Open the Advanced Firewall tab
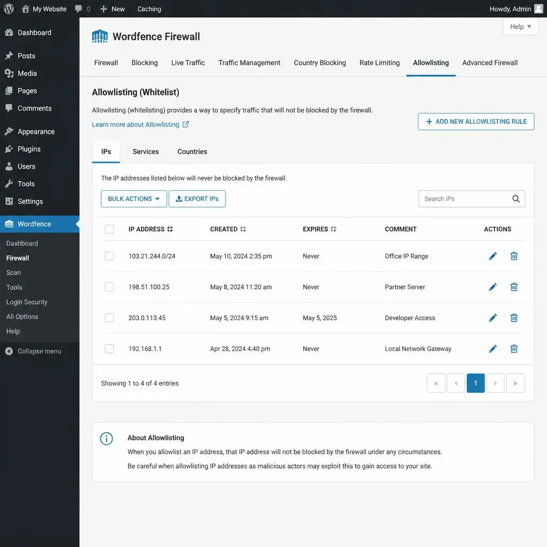Viewport: 547px width, 547px height. coord(490,63)
